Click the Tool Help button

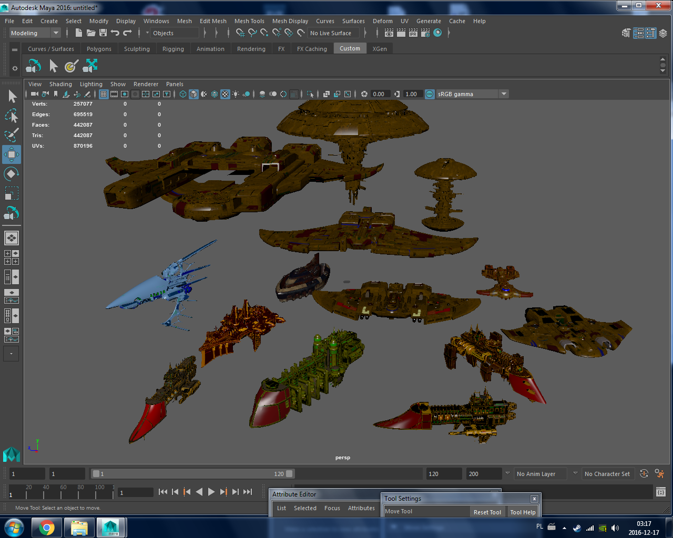(x=523, y=512)
